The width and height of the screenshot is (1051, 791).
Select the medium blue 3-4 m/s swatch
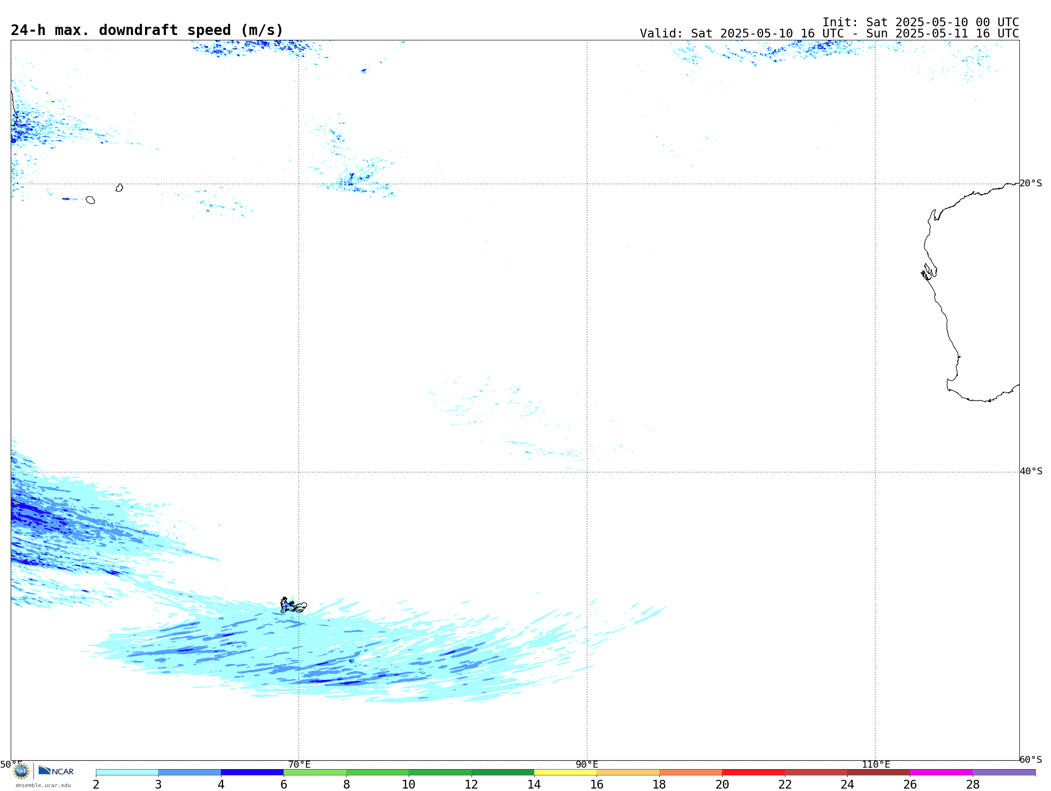point(189,773)
